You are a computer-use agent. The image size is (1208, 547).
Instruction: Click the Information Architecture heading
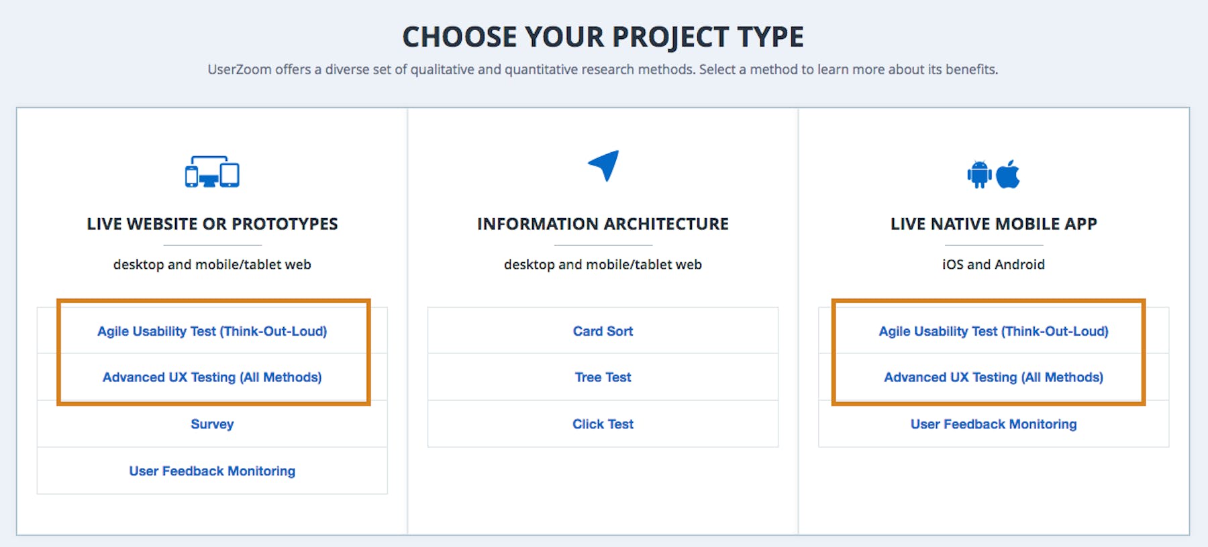click(603, 224)
